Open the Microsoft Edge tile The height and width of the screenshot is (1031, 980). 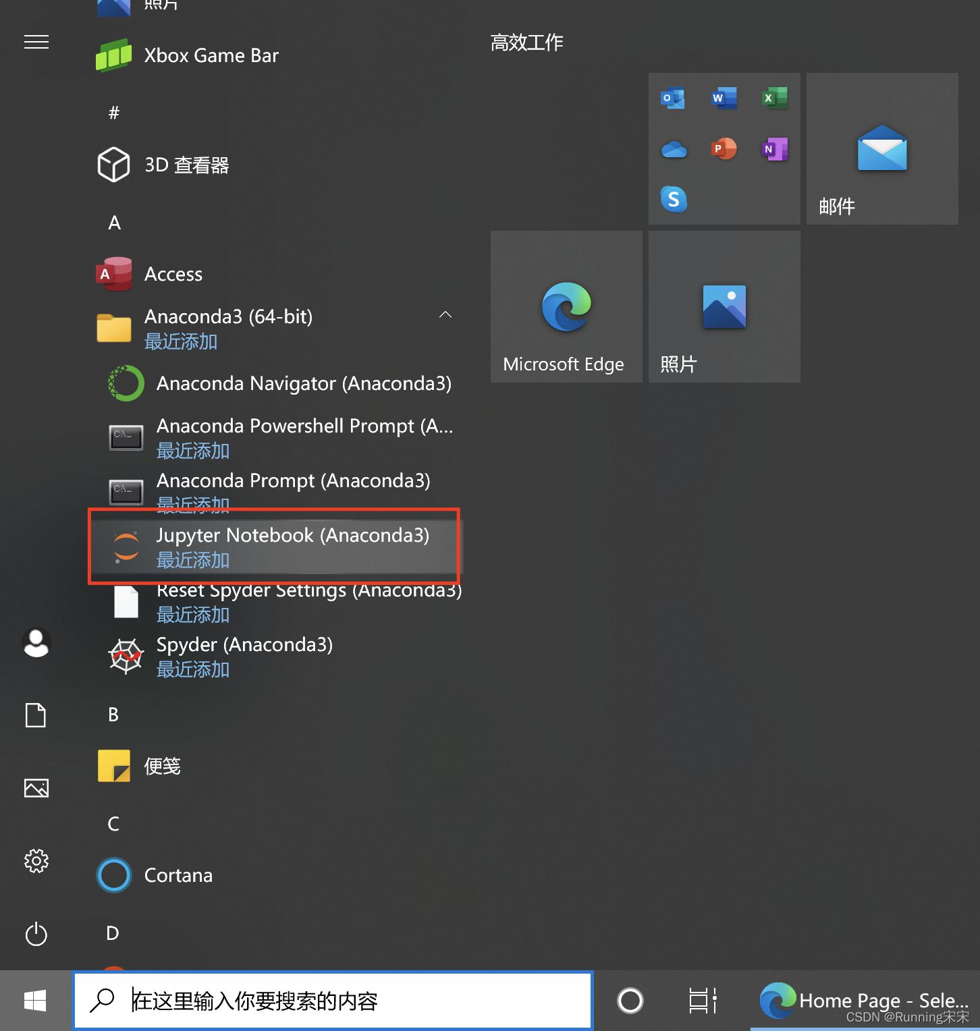566,306
